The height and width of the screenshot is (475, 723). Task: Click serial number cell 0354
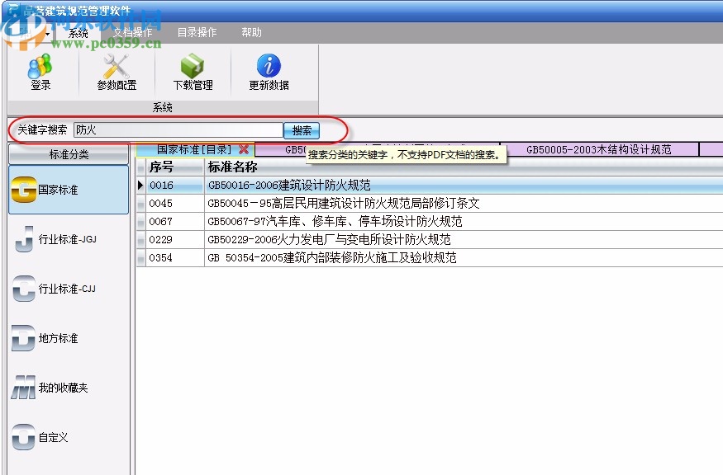point(174,257)
